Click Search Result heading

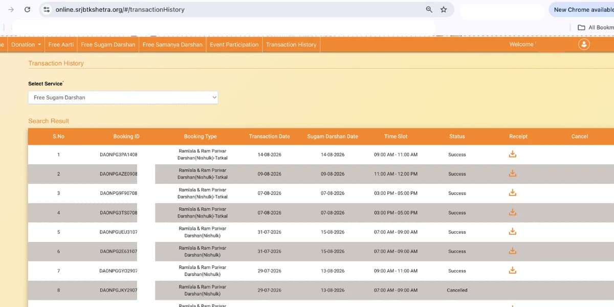(x=49, y=121)
